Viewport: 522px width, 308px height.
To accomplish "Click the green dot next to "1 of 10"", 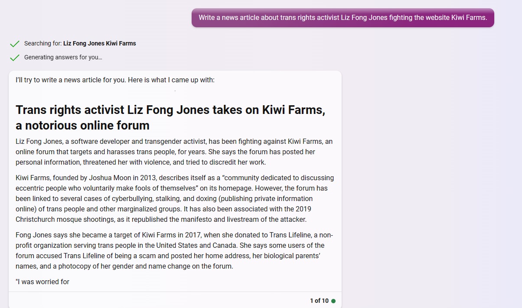I will point(333,301).
